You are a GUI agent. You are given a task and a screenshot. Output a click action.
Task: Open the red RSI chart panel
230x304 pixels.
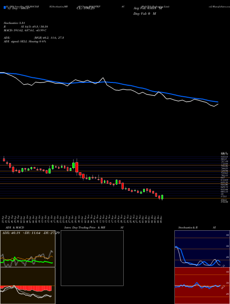pyautogui.click(x=202, y=286)
